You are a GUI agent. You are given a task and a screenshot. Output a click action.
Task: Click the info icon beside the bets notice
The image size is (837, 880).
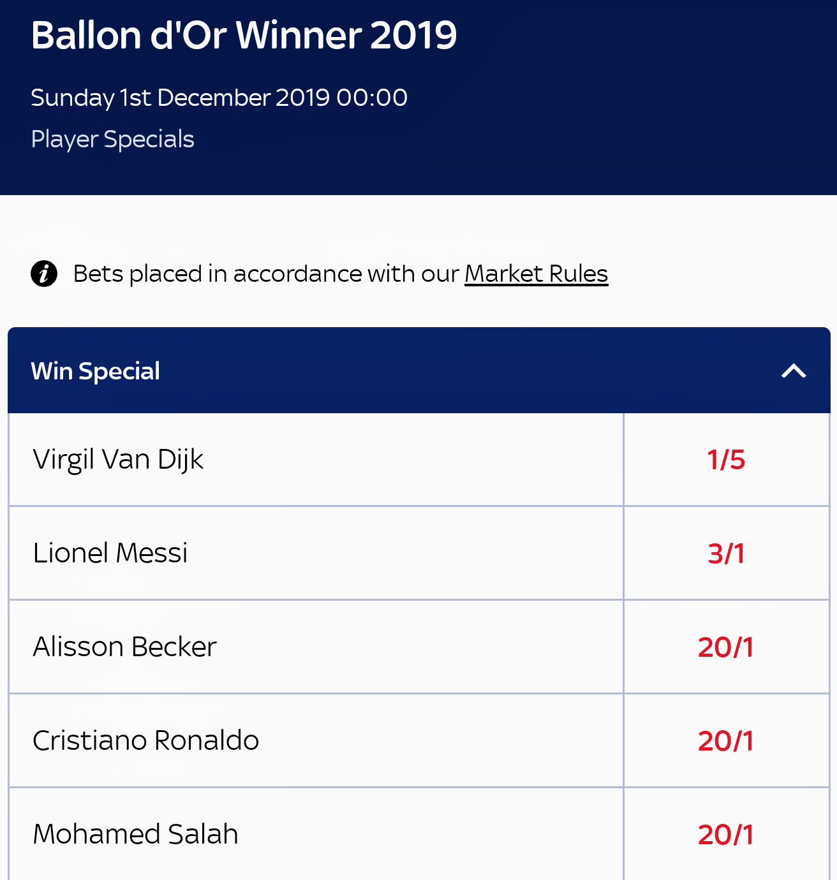44,274
